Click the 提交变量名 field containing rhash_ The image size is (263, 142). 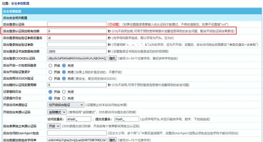(x=126, y=119)
